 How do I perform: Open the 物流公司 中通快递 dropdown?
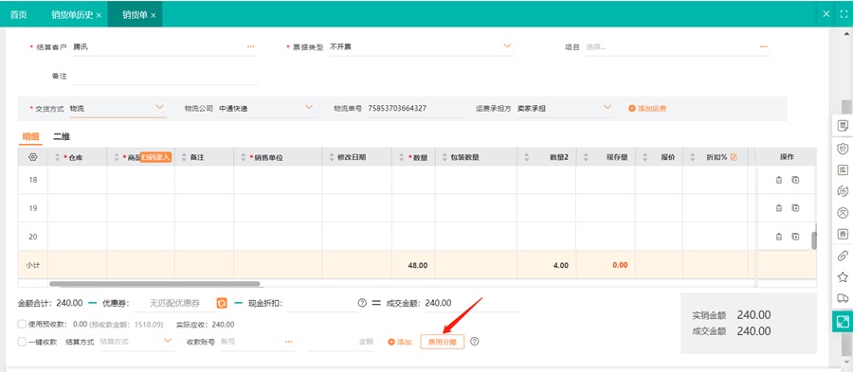pos(309,107)
